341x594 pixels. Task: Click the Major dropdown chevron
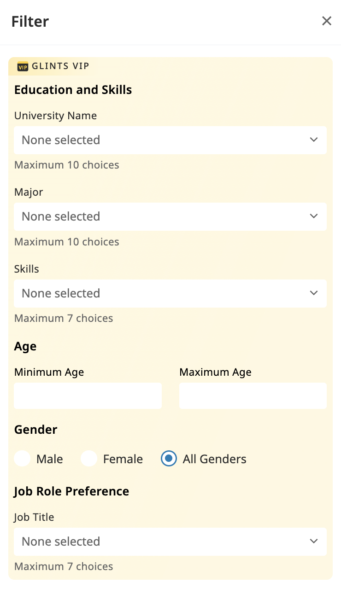pos(314,216)
